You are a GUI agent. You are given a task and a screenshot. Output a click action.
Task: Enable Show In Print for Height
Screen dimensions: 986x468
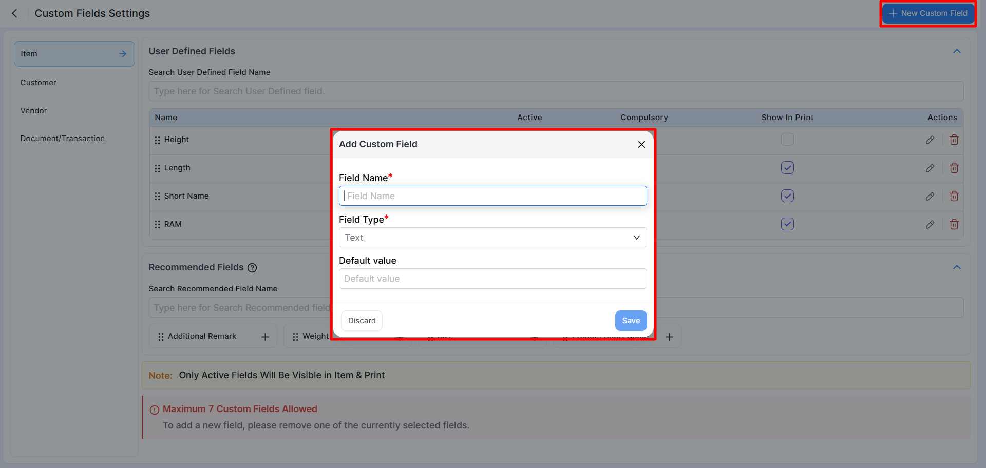coord(787,140)
